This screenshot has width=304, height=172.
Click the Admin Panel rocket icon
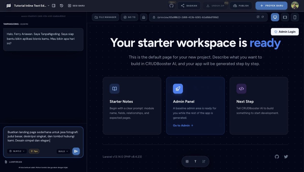pyautogui.click(x=178, y=89)
